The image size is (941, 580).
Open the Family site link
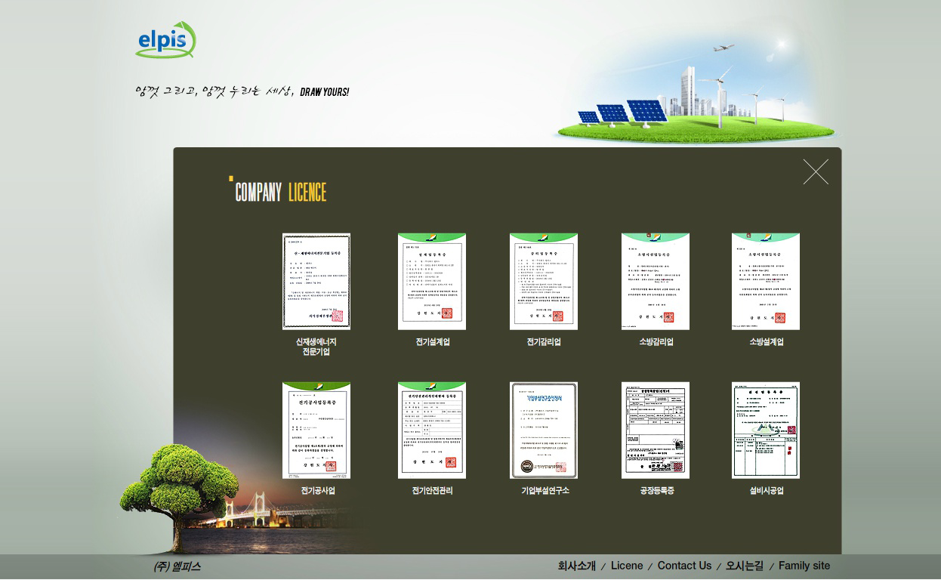click(x=804, y=566)
